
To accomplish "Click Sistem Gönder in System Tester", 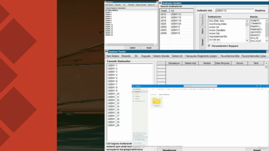I will pos(161,56).
